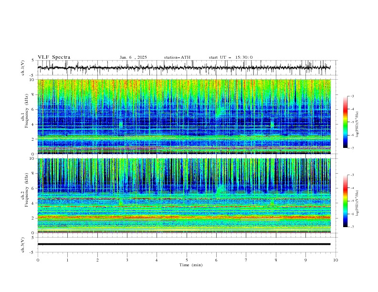This screenshot has height=292, width=378.
Task: Click the flat ch.3 voltage trace
Action: click(x=184, y=244)
